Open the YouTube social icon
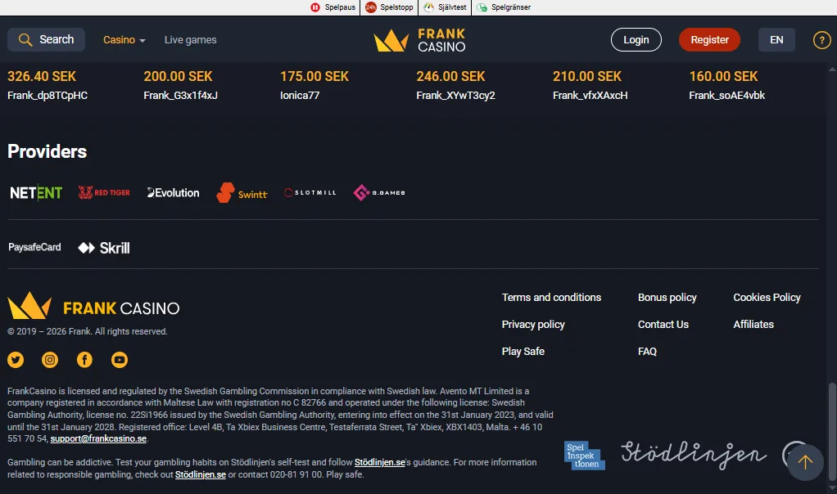837x494 pixels. pyautogui.click(x=119, y=360)
